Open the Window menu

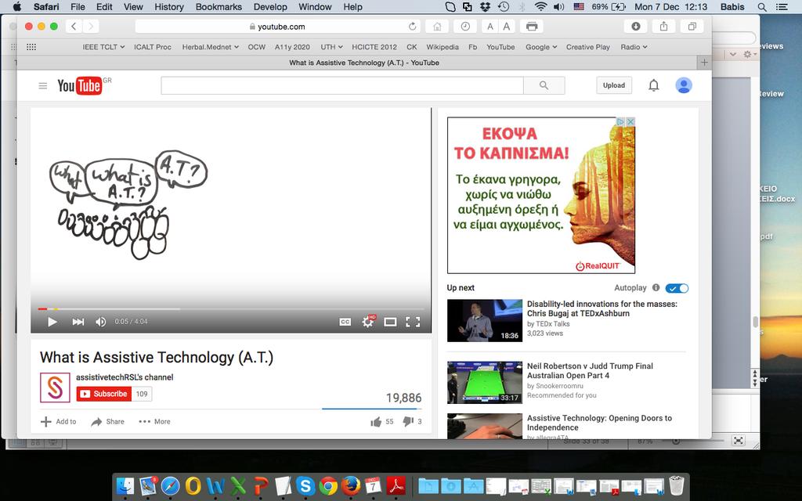[315, 6]
